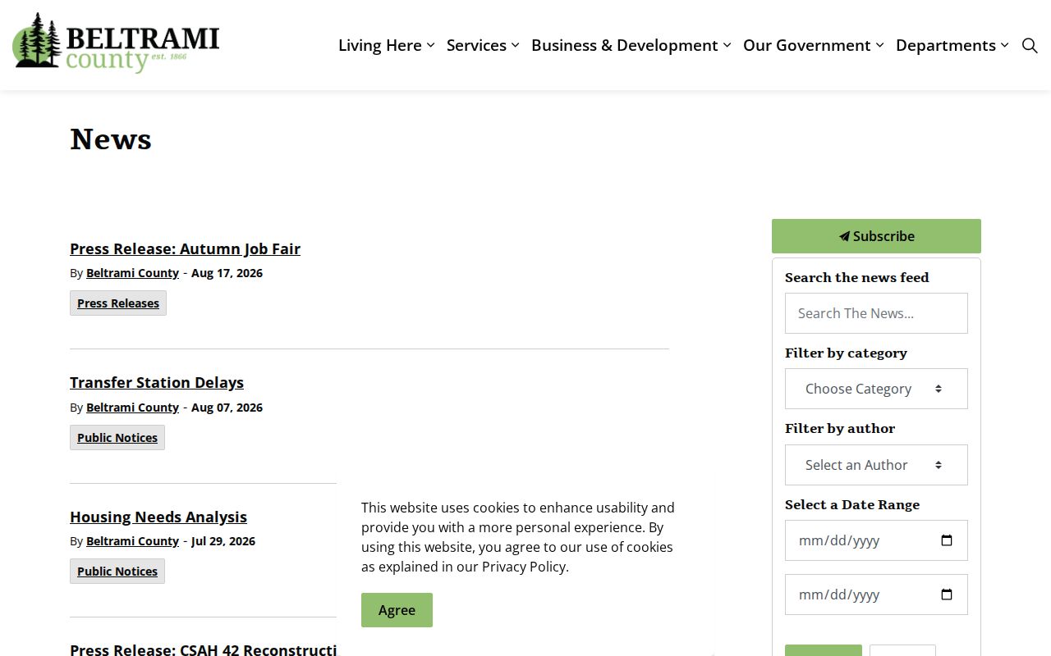The image size is (1051, 656).
Task: Open the Our Government menu
Action: pyautogui.click(x=814, y=45)
